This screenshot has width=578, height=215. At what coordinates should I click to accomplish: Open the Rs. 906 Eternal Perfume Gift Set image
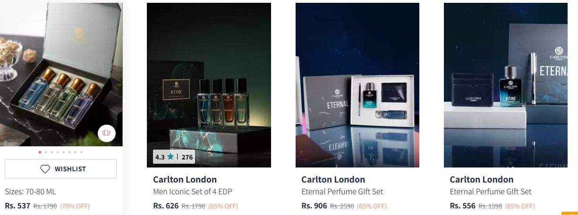[357, 85]
